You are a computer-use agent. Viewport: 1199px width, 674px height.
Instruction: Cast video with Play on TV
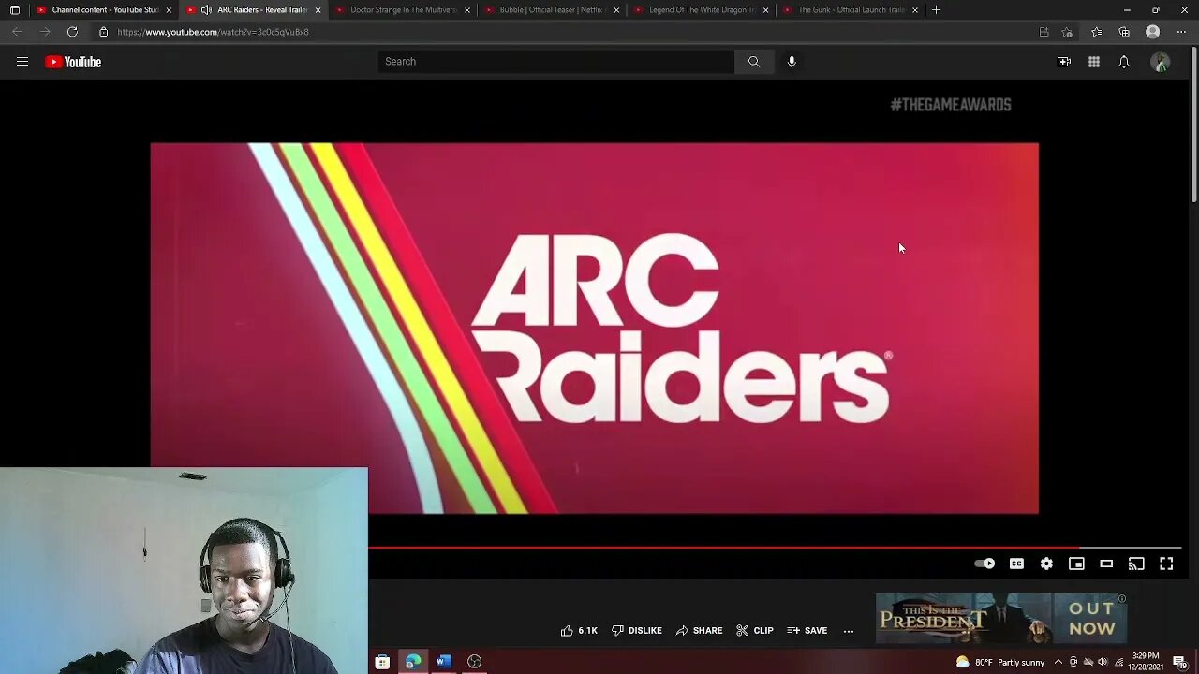1136,564
